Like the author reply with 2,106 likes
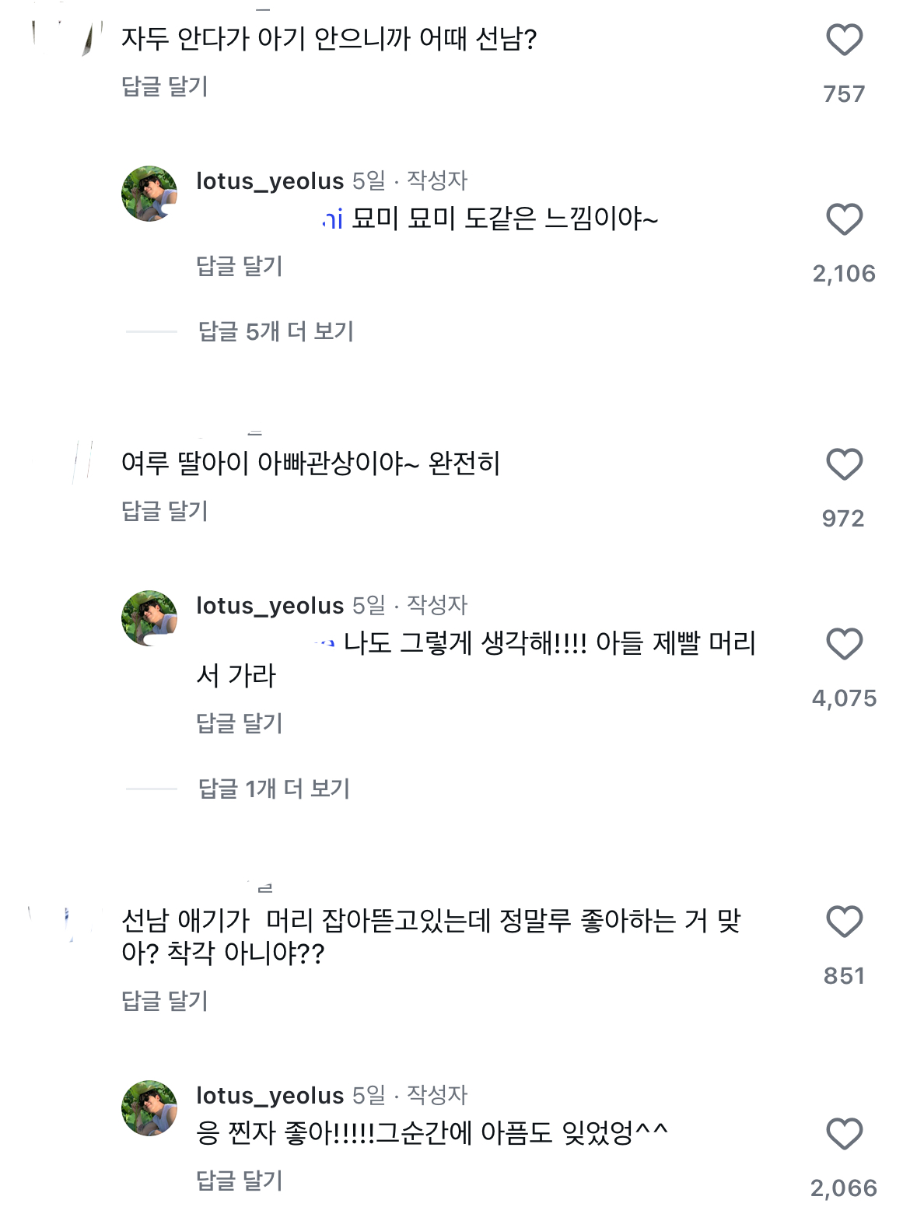910x1221 pixels. [844, 220]
